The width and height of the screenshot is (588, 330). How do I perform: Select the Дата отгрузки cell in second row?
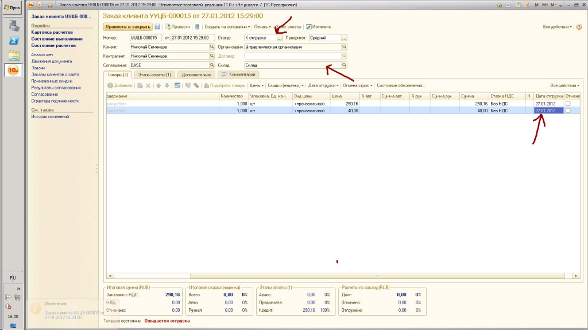(x=548, y=111)
